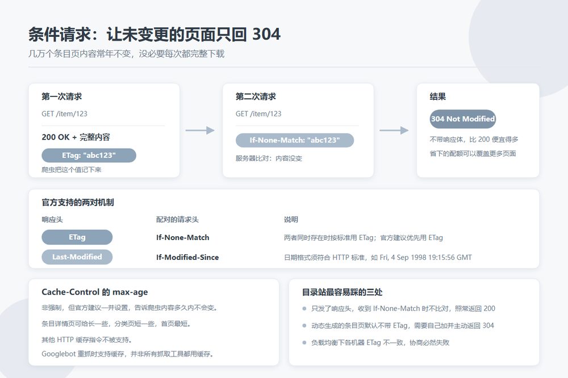Viewport: 568px width, 378px height.
Task: Click the text 省下的配额可以覆盖更多页面
Action: pyautogui.click(x=473, y=153)
